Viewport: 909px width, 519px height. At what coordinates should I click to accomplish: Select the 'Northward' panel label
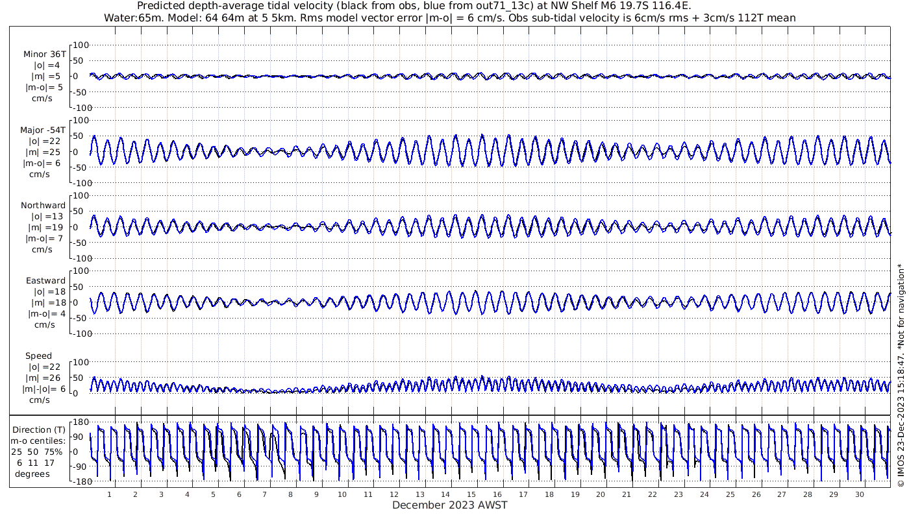[43, 206]
